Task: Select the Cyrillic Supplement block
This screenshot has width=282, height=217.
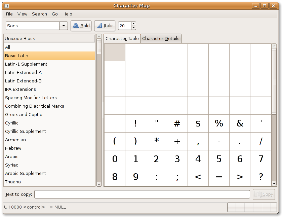Action: coord(26,131)
